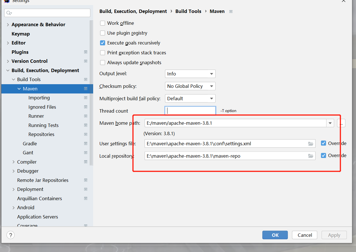Open Multiproject build fail policy dropdown

(x=190, y=99)
